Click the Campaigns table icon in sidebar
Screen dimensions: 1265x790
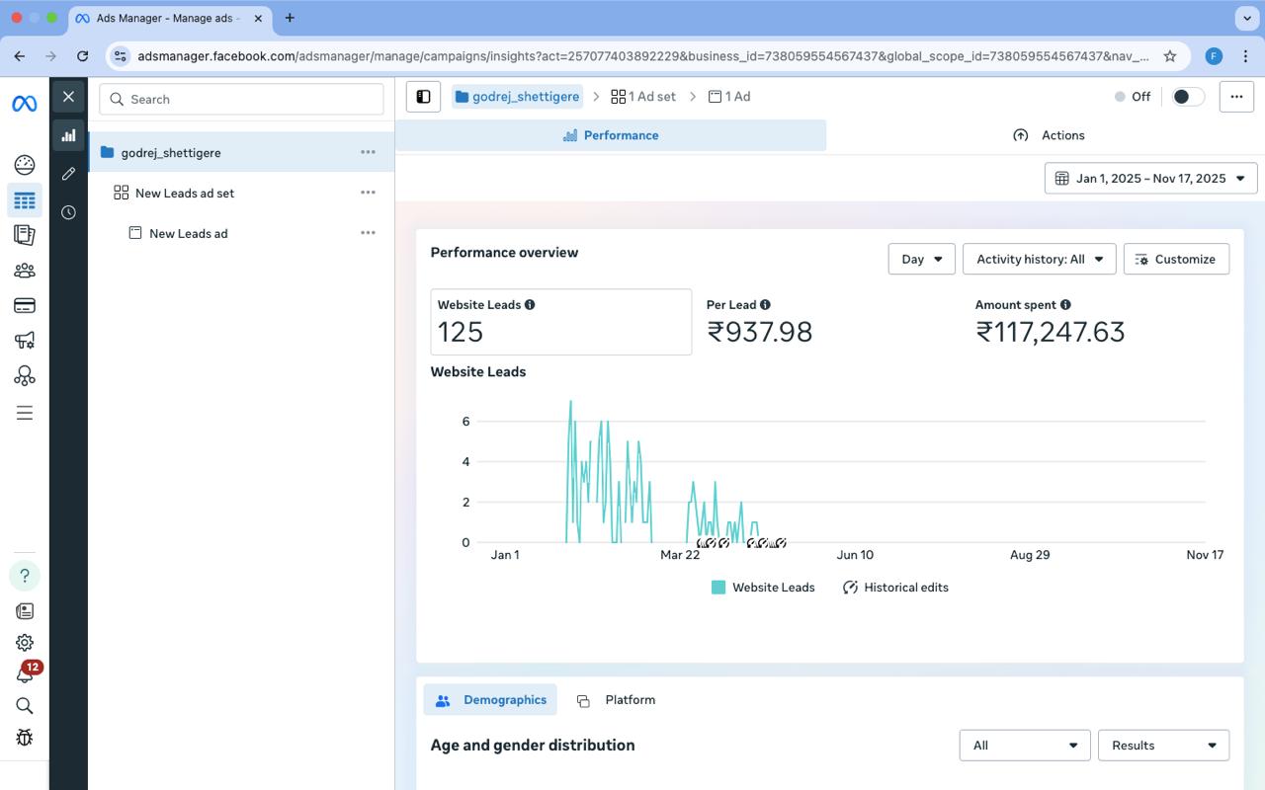pyautogui.click(x=25, y=200)
